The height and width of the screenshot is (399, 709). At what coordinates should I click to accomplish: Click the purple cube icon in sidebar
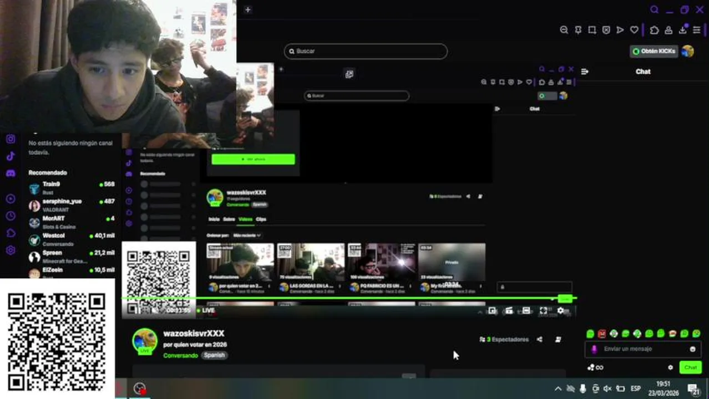click(11, 233)
